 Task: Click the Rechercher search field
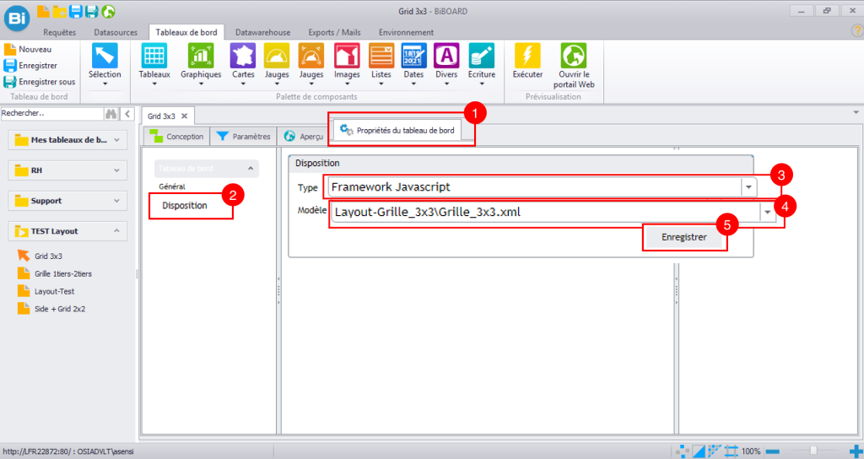coord(52,114)
